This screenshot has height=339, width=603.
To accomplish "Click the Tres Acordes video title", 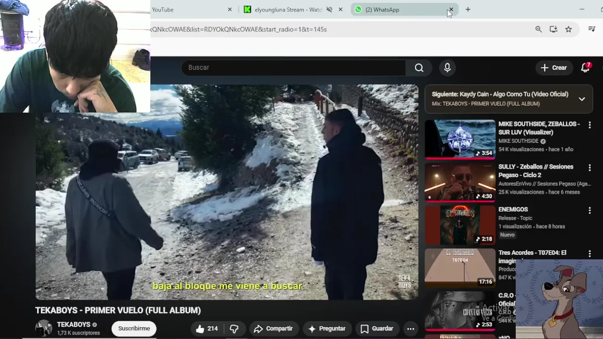I will click(x=532, y=257).
